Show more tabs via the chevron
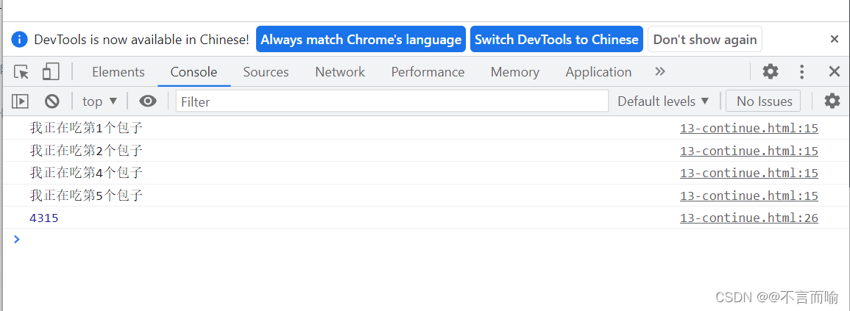This screenshot has width=850, height=311. [659, 72]
